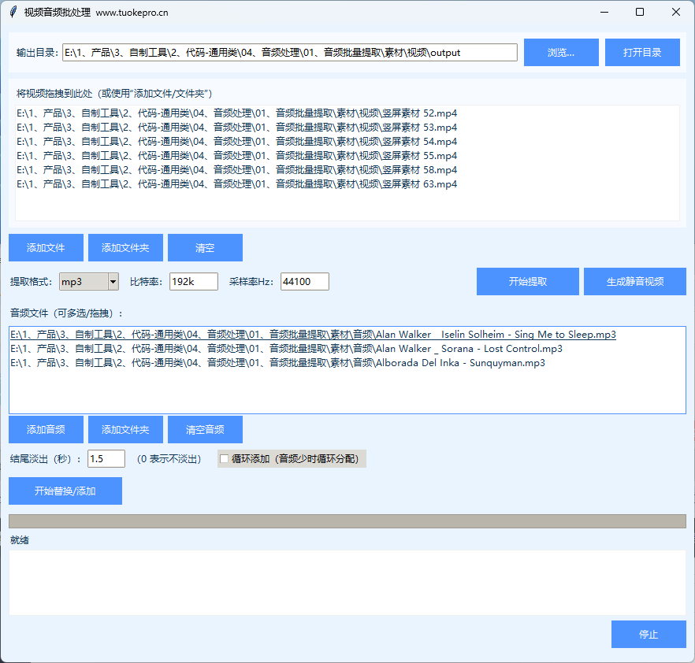
Task: Click 开始替换/添加 to start replacing audio
Action: (65, 491)
